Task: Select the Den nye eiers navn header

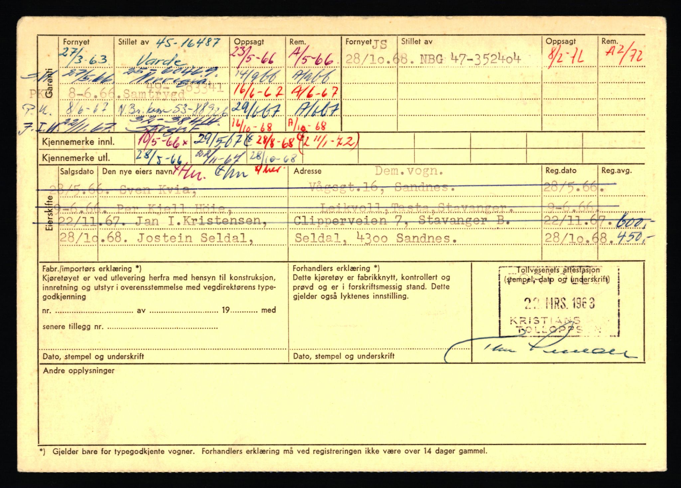Action: (x=137, y=172)
